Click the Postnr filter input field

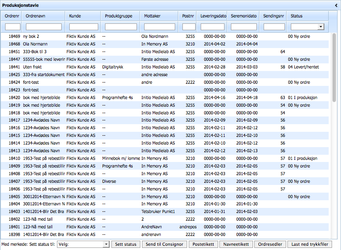point(189,27)
